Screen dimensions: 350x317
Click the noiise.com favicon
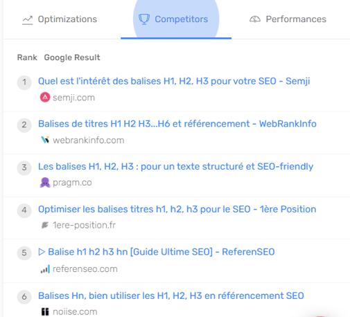click(x=45, y=311)
